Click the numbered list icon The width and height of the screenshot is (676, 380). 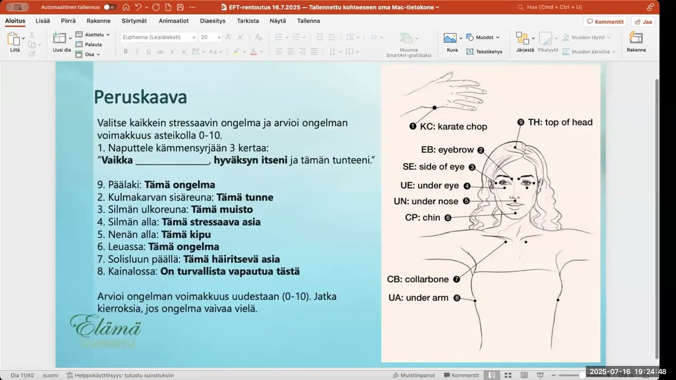pyautogui.click(x=297, y=37)
